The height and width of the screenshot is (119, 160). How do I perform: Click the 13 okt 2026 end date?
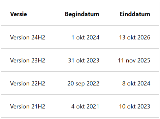(x=135, y=37)
